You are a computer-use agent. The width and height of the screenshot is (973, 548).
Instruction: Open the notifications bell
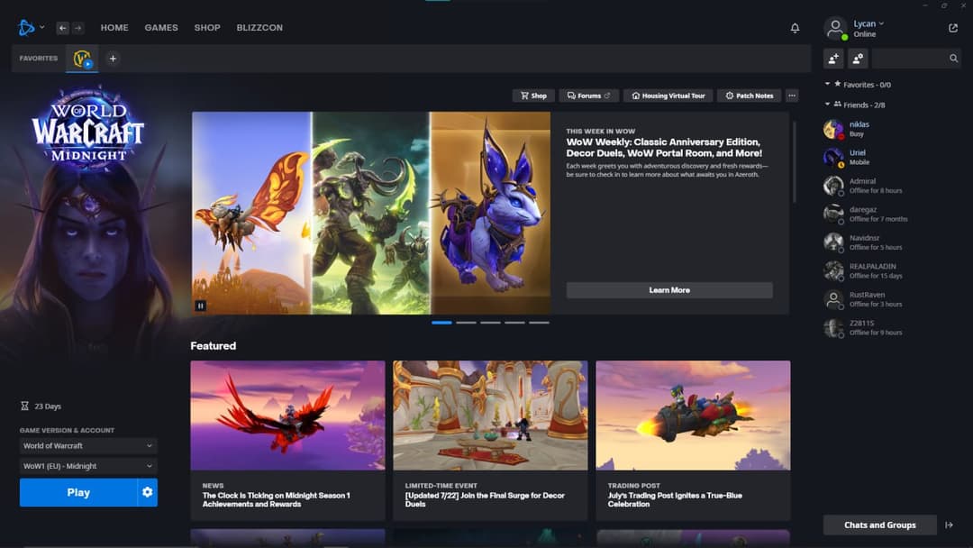coord(795,28)
